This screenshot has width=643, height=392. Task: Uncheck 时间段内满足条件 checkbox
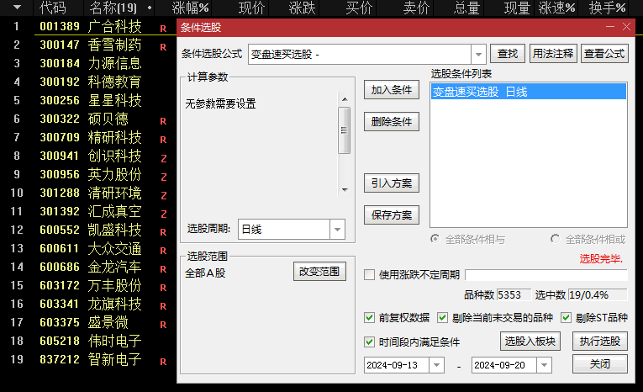(369, 342)
